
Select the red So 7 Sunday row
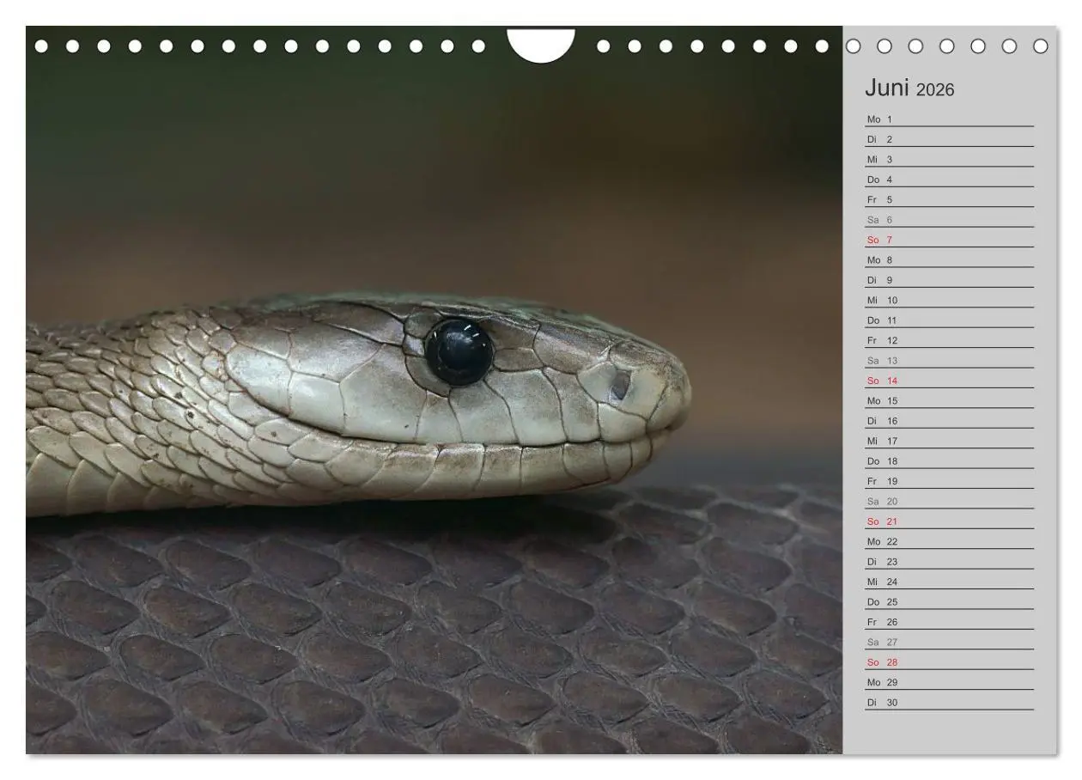[x=949, y=240]
